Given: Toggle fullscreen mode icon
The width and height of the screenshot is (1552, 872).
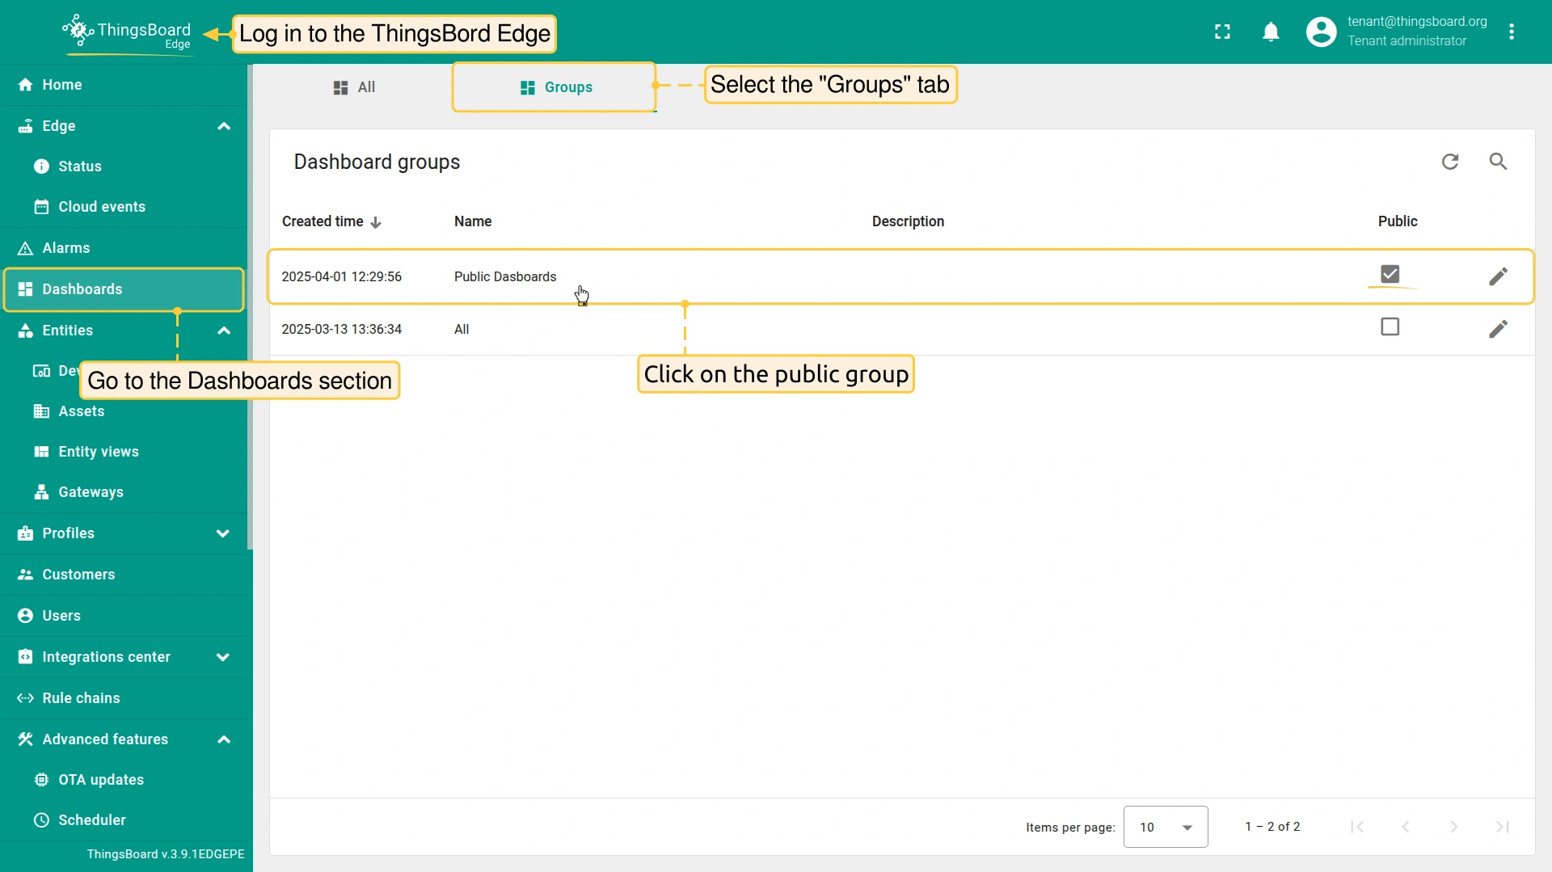Looking at the screenshot, I should click(1222, 32).
